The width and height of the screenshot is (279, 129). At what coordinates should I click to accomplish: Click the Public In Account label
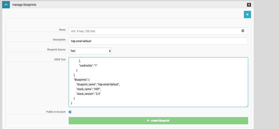56,112
